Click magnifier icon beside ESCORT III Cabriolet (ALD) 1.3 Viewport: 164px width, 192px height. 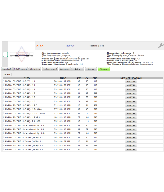[x=4, y=125]
